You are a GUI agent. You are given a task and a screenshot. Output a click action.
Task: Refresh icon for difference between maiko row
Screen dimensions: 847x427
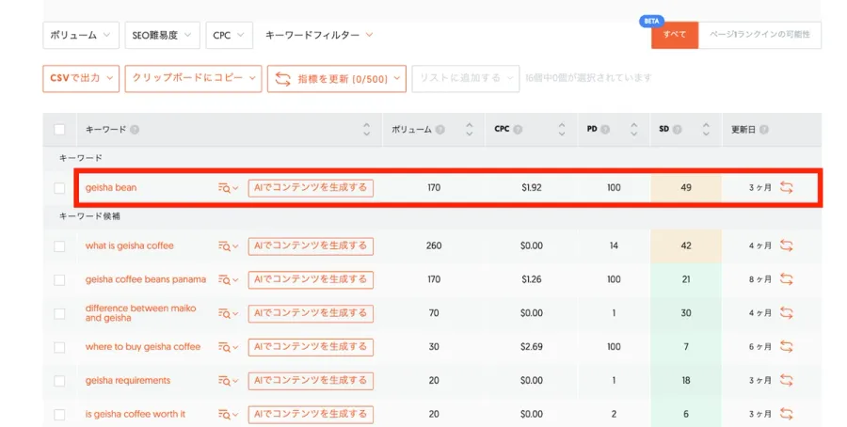(787, 313)
